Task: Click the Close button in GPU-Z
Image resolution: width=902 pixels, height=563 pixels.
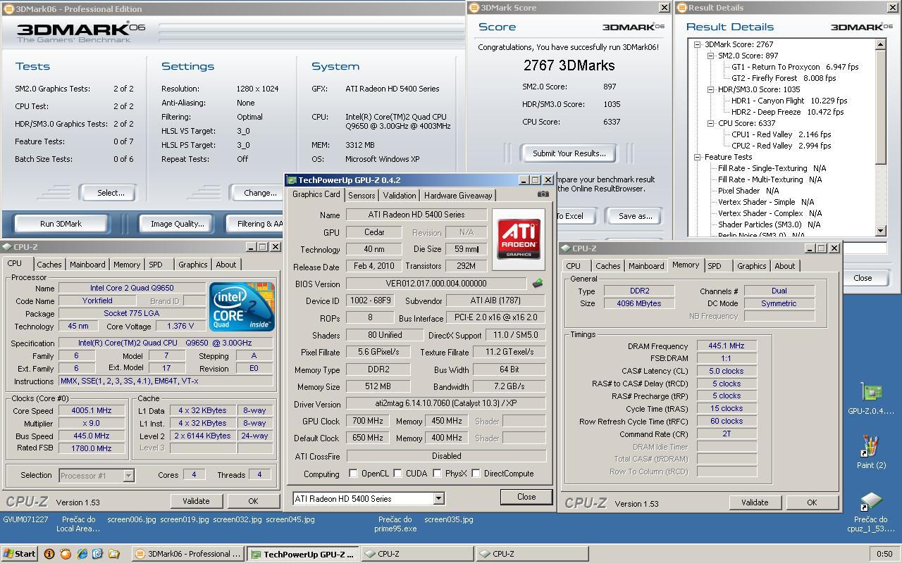Action: pyautogui.click(x=526, y=497)
